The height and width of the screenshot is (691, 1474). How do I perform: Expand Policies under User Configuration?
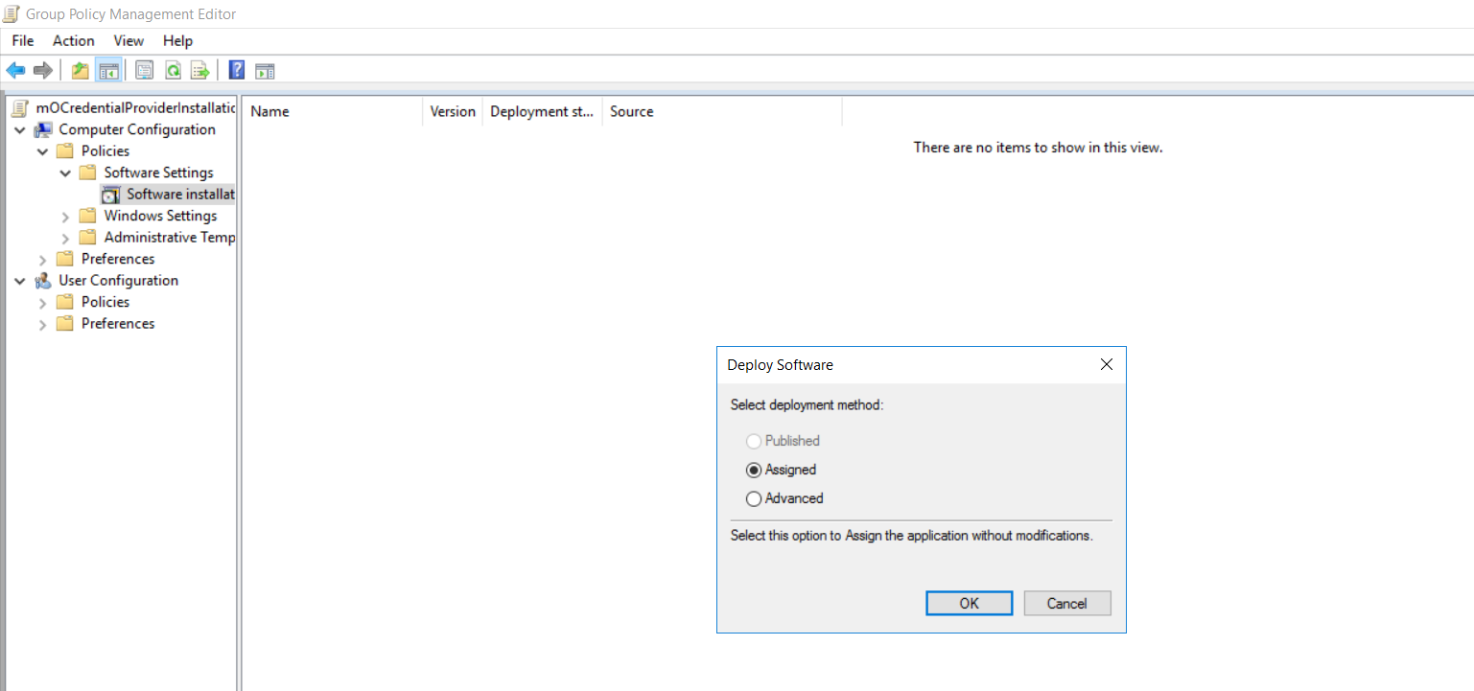pyautogui.click(x=43, y=303)
